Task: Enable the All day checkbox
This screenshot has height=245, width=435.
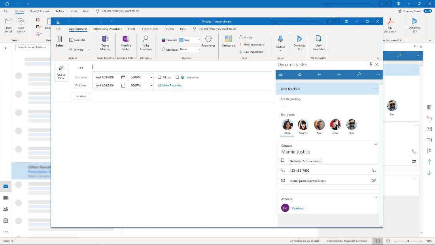Action: pyautogui.click(x=160, y=77)
